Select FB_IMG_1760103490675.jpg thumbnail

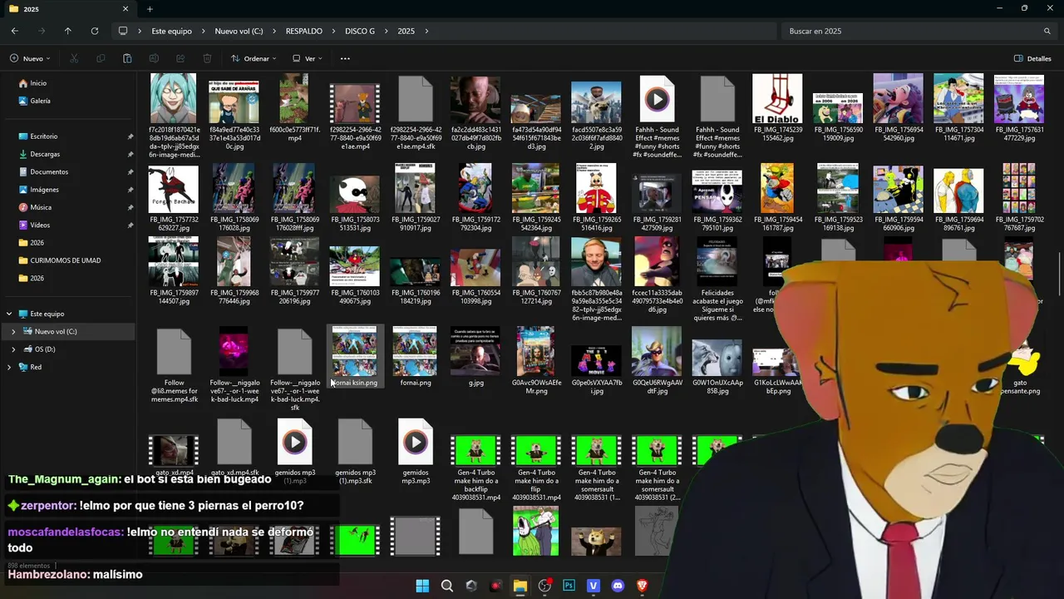355,275
